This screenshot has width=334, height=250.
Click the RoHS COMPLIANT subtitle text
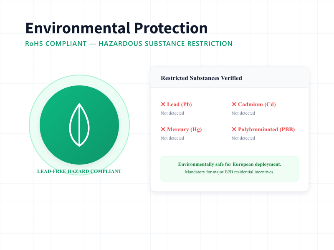[x=129, y=44]
